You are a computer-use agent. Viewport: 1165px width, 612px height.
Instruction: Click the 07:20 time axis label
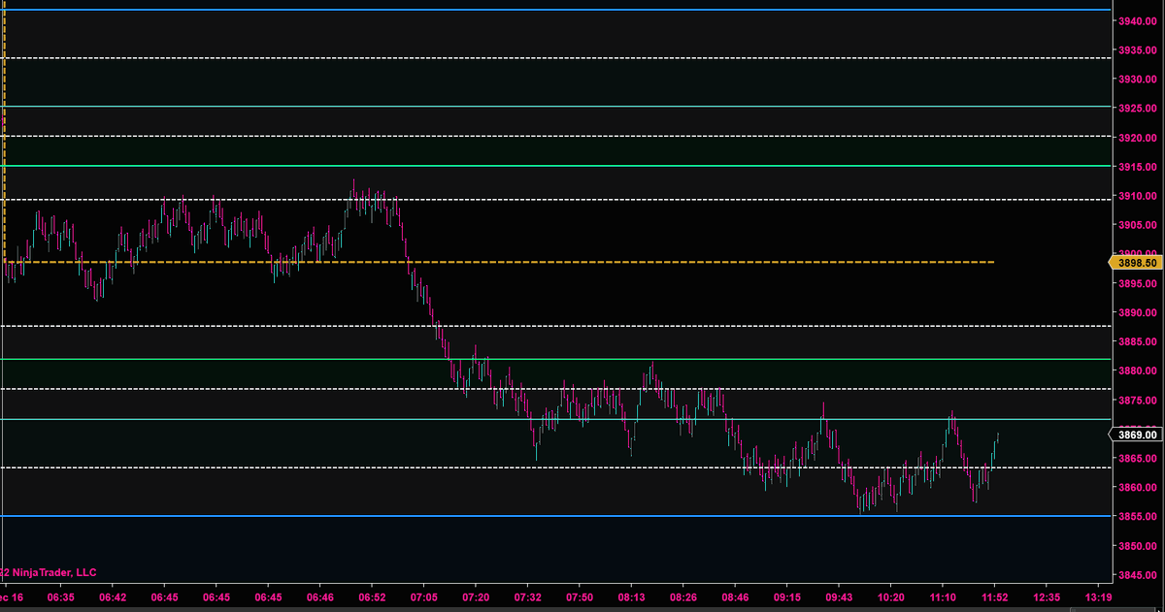coord(476,597)
